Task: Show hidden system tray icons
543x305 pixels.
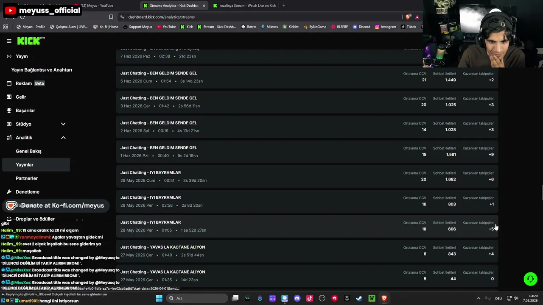Action: pyautogui.click(x=479, y=298)
